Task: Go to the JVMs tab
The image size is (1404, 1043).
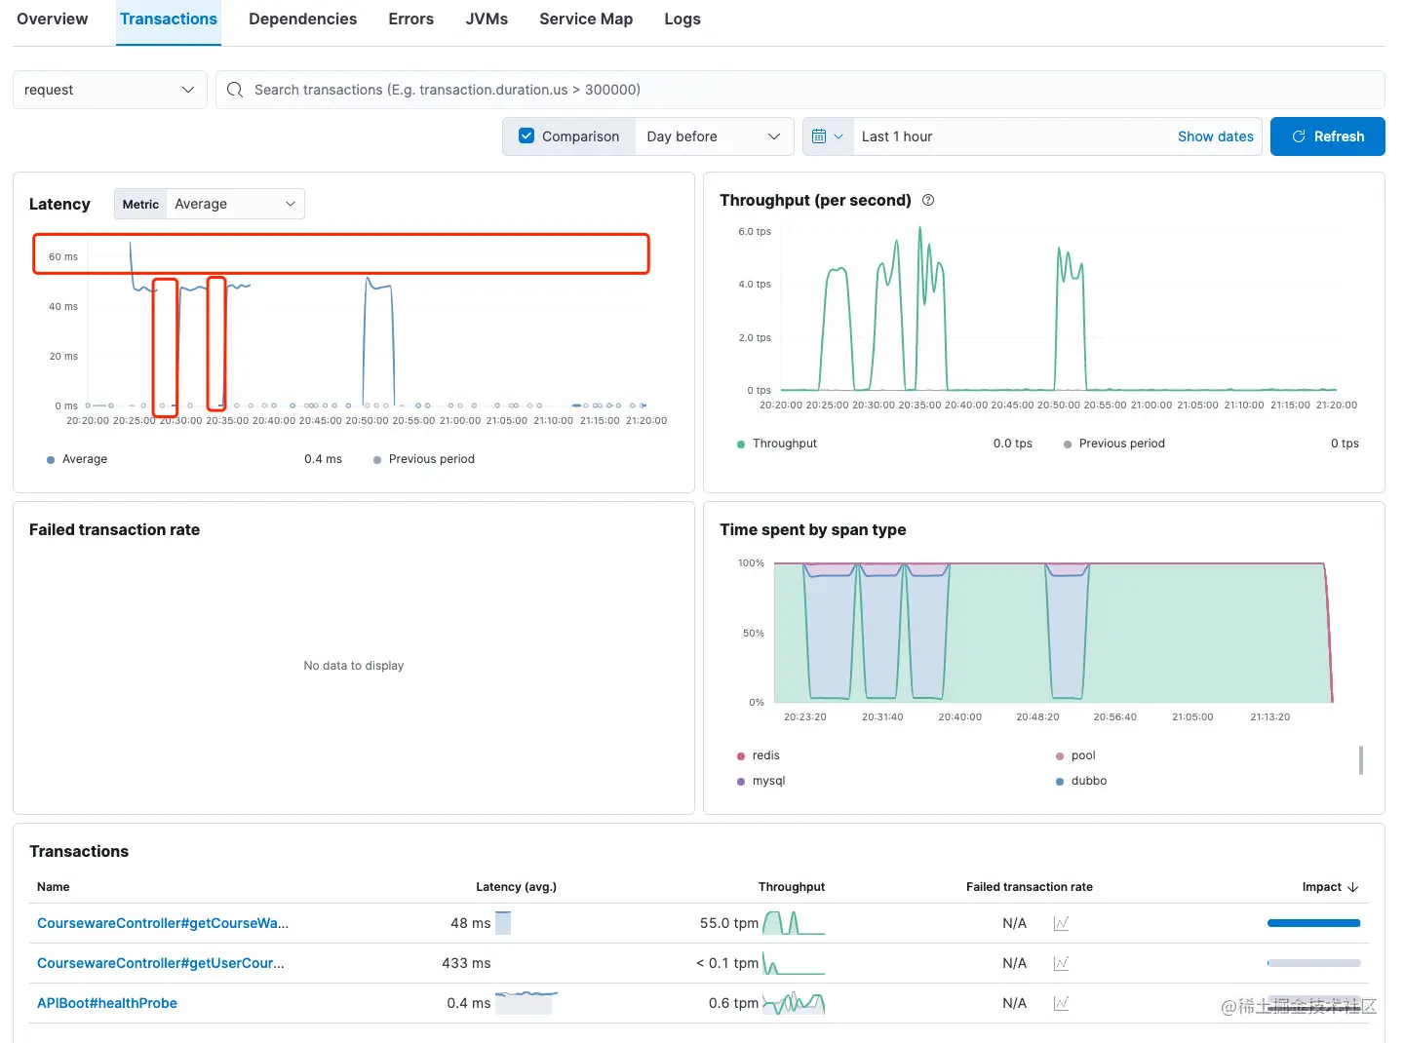Action: coord(487,19)
